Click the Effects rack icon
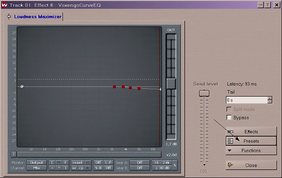282x178 pixels. click(230, 132)
